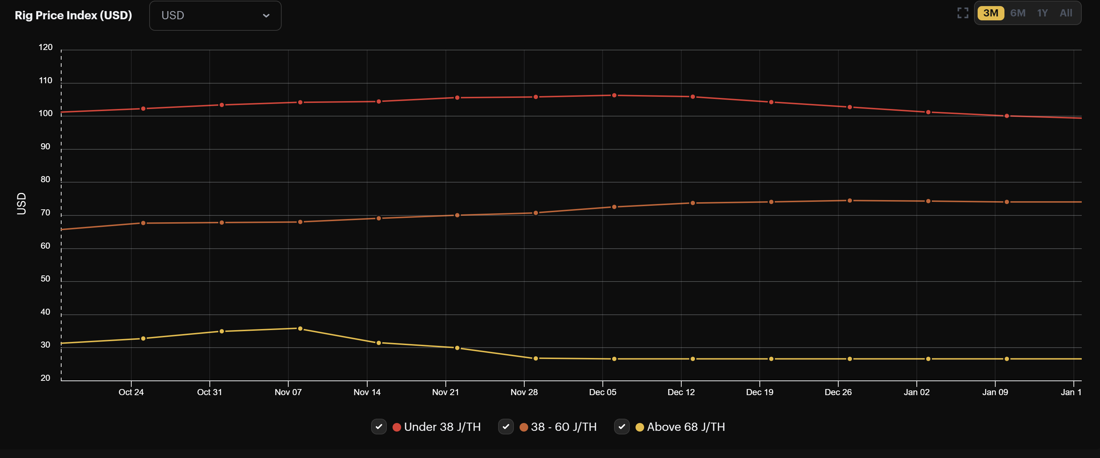
Task: Click the yellow line's Nov 07 peak point
Action: pyautogui.click(x=300, y=329)
